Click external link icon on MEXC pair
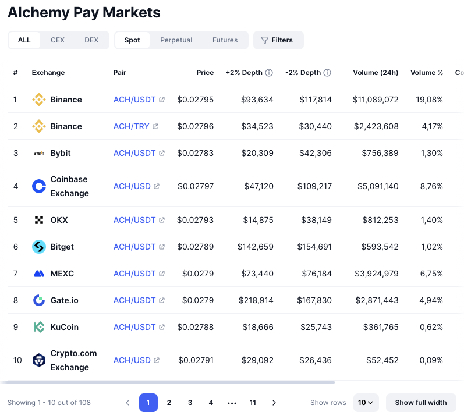This screenshot has width=464, height=419. (x=162, y=274)
